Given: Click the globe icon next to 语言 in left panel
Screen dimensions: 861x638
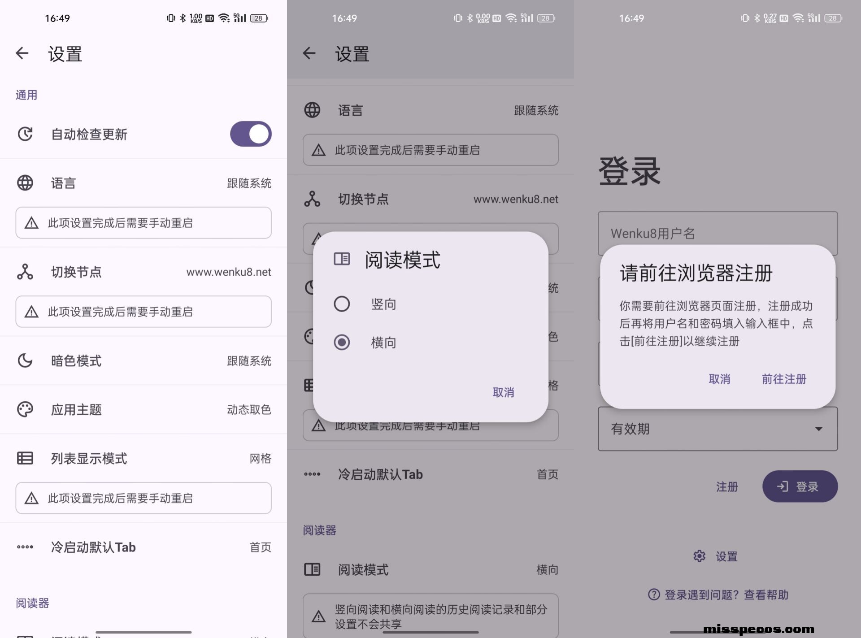Looking at the screenshot, I should 25,183.
